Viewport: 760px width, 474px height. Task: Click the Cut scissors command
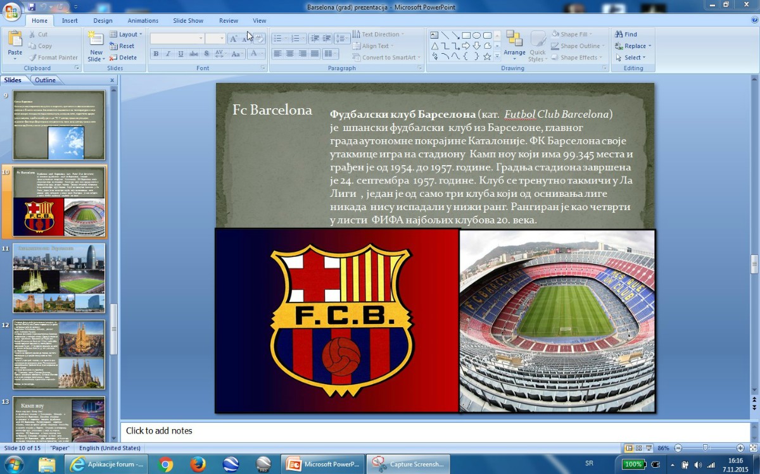click(37, 35)
